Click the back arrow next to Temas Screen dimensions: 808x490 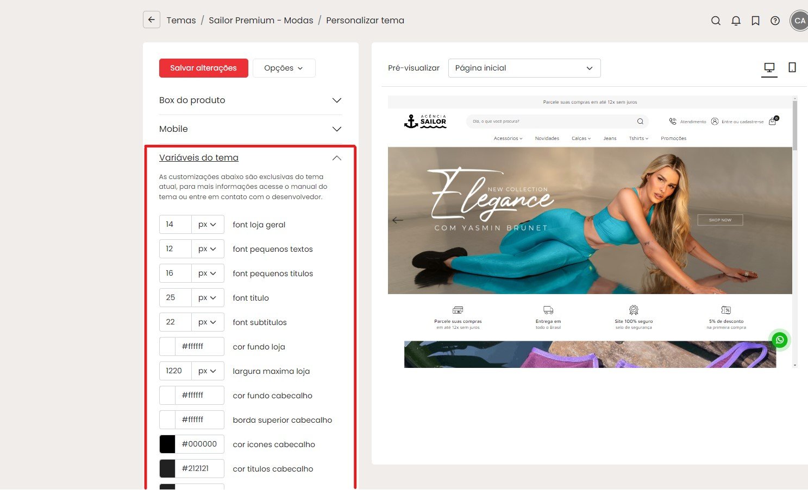152,20
